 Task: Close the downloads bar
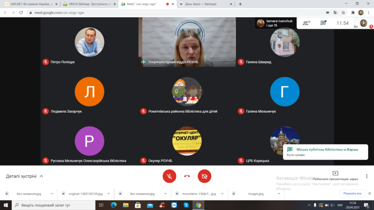[x=369, y=194]
